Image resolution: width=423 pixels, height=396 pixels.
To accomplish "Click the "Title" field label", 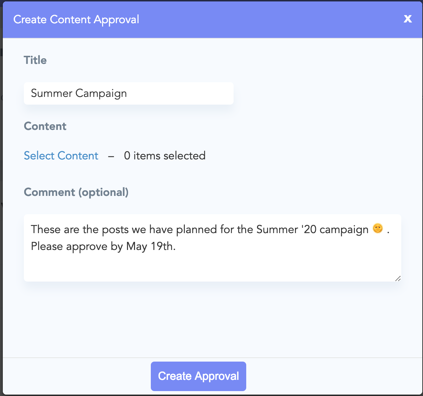I will pyautogui.click(x=35, y=60).
